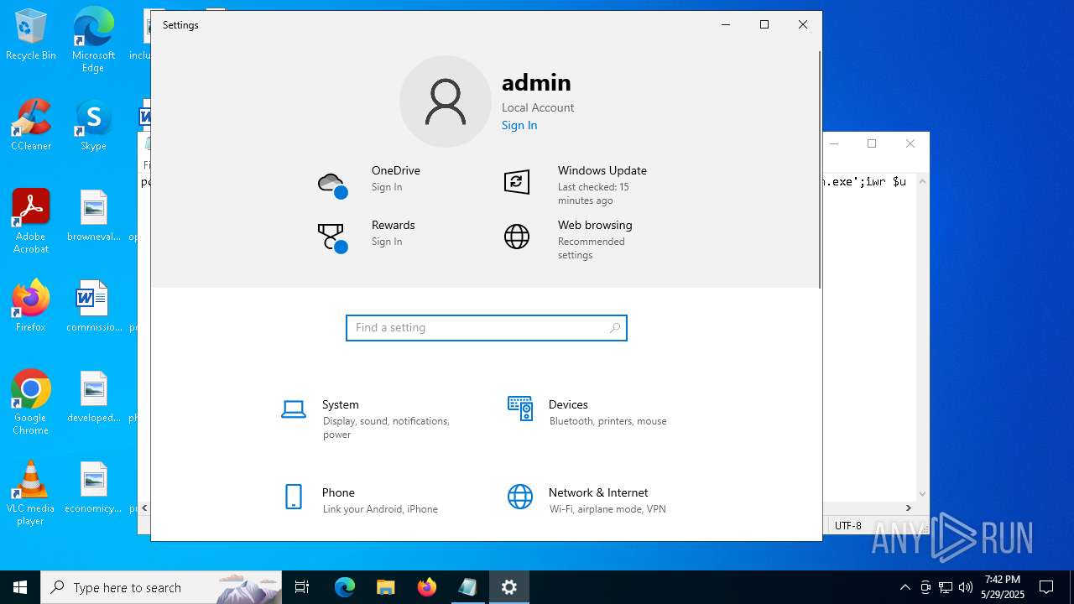Select the browneval image file on desktop
Viewport: 1074px width, 604px height.
pos(93,216)
